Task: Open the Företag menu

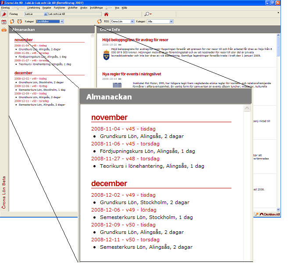Action: click(5, 8)
